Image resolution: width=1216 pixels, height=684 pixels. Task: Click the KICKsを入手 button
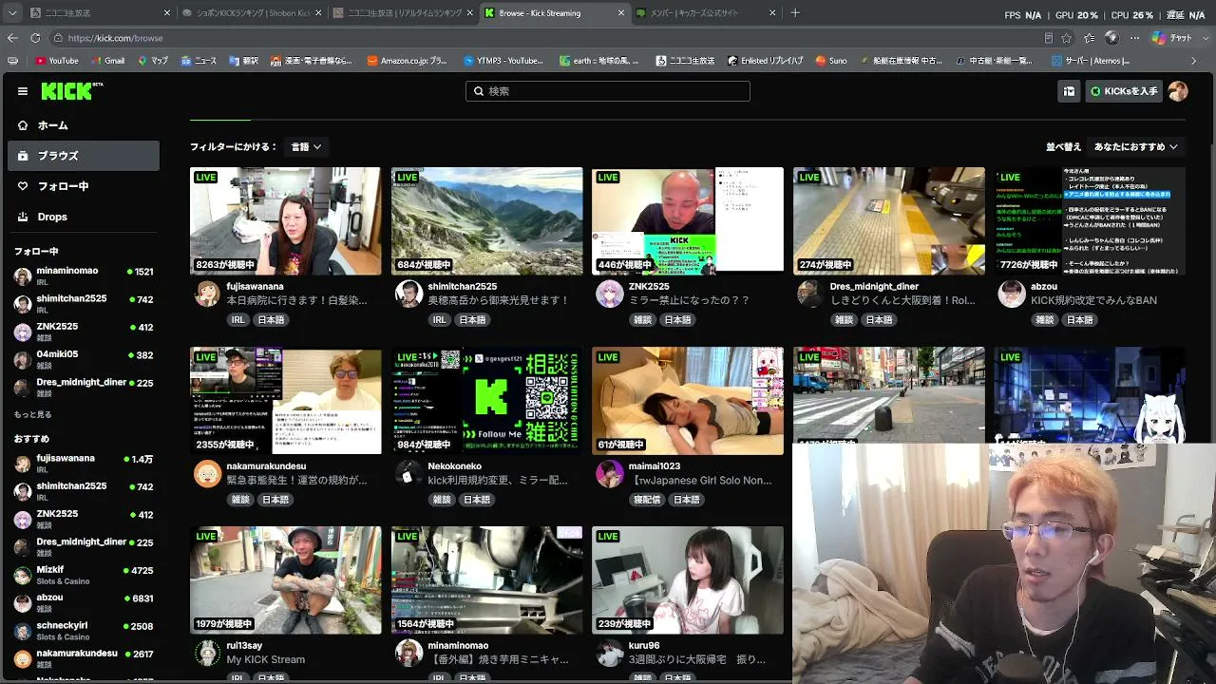(1125, 91)
